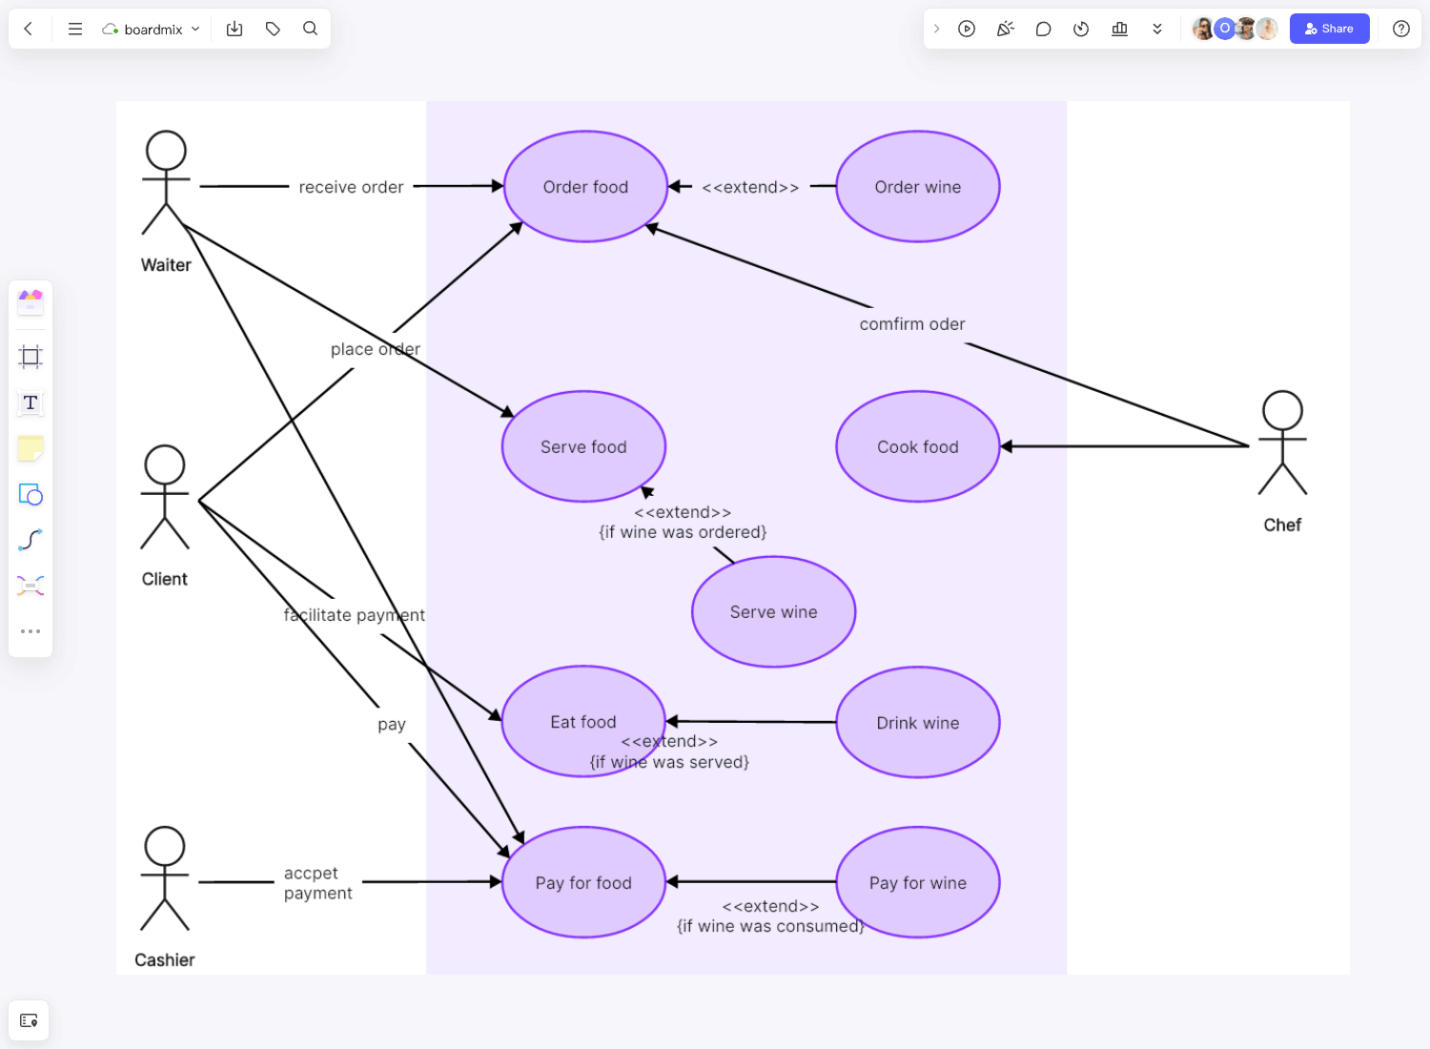This screenshot has height=1049, width=1430.
Task: Pick the Connector line tool
Action: [x=31, y=540]
